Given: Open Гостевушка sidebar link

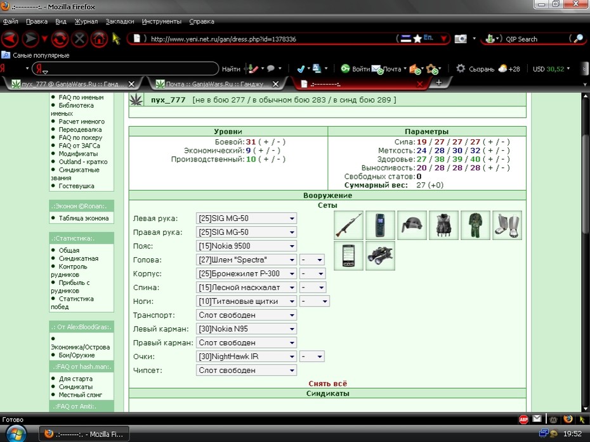Looking at the screenshot, I should tap(76, 186).
